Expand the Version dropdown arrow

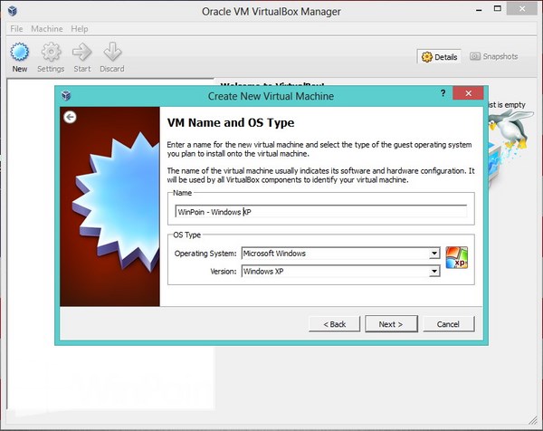(434, 272)
